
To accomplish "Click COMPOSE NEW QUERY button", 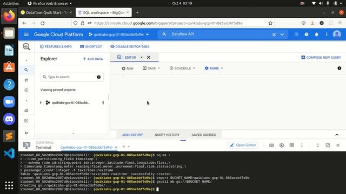I will (x=321, y=58).
